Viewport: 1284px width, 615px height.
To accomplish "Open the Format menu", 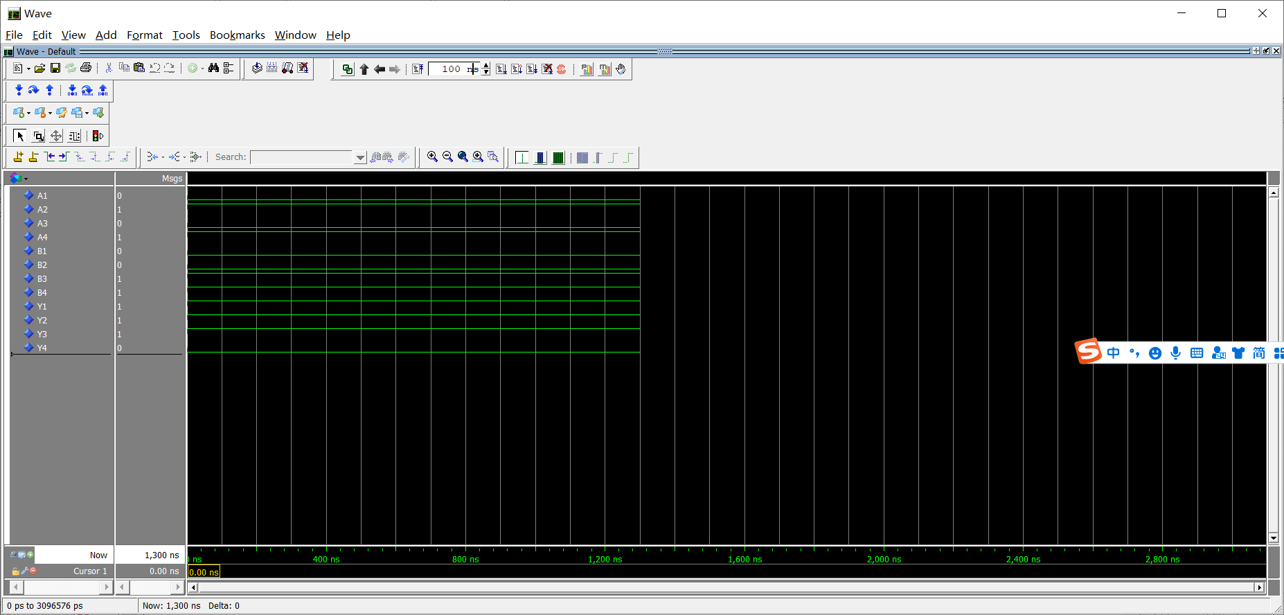I will click(x=145, y=35).
